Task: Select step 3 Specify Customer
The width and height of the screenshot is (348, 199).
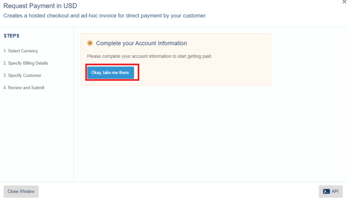Action: coord(22,75)
